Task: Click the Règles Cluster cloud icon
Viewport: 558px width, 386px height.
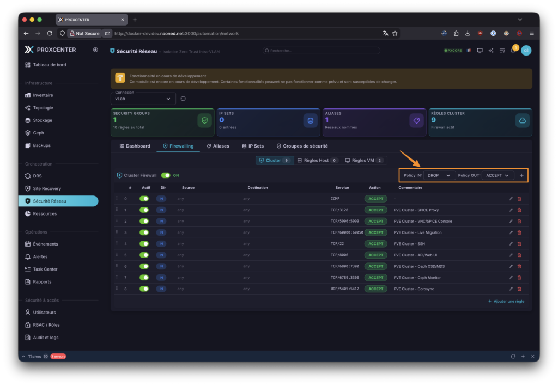Action: click(522, 121)
